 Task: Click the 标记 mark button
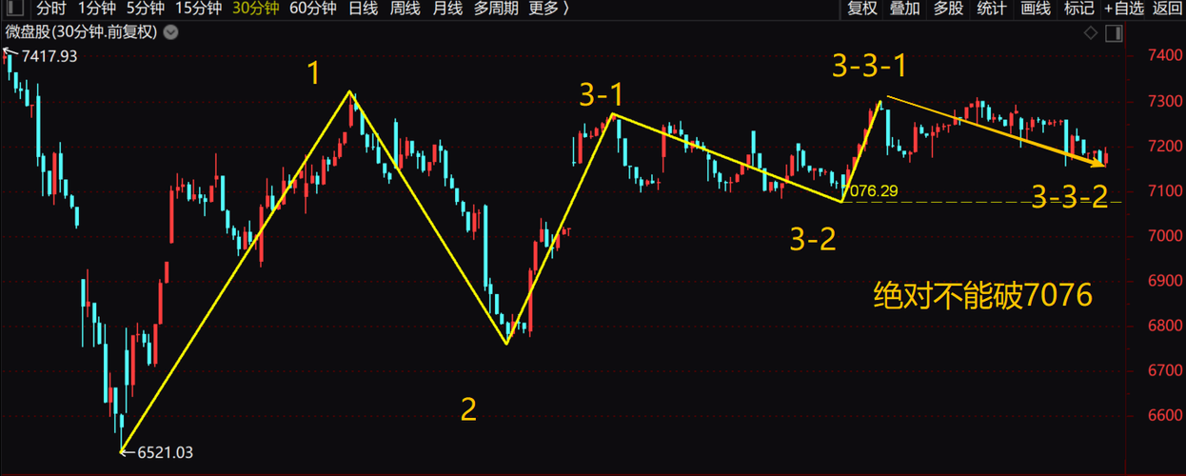click(1078, 9)
